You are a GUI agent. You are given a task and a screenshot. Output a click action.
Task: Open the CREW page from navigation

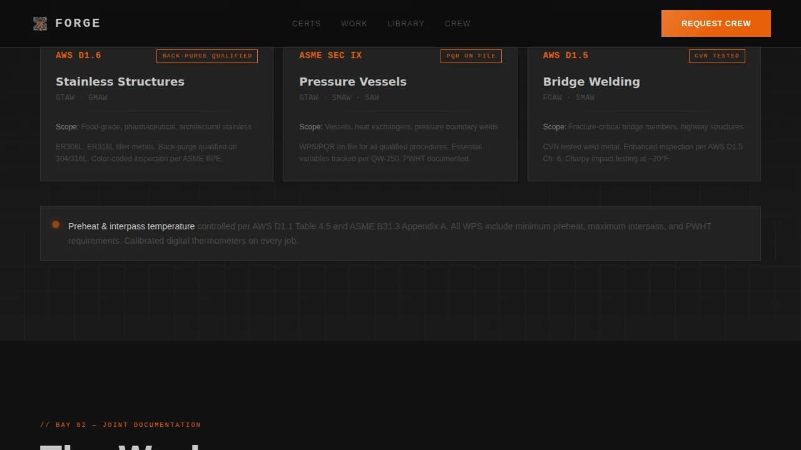(x=457, y=23)
